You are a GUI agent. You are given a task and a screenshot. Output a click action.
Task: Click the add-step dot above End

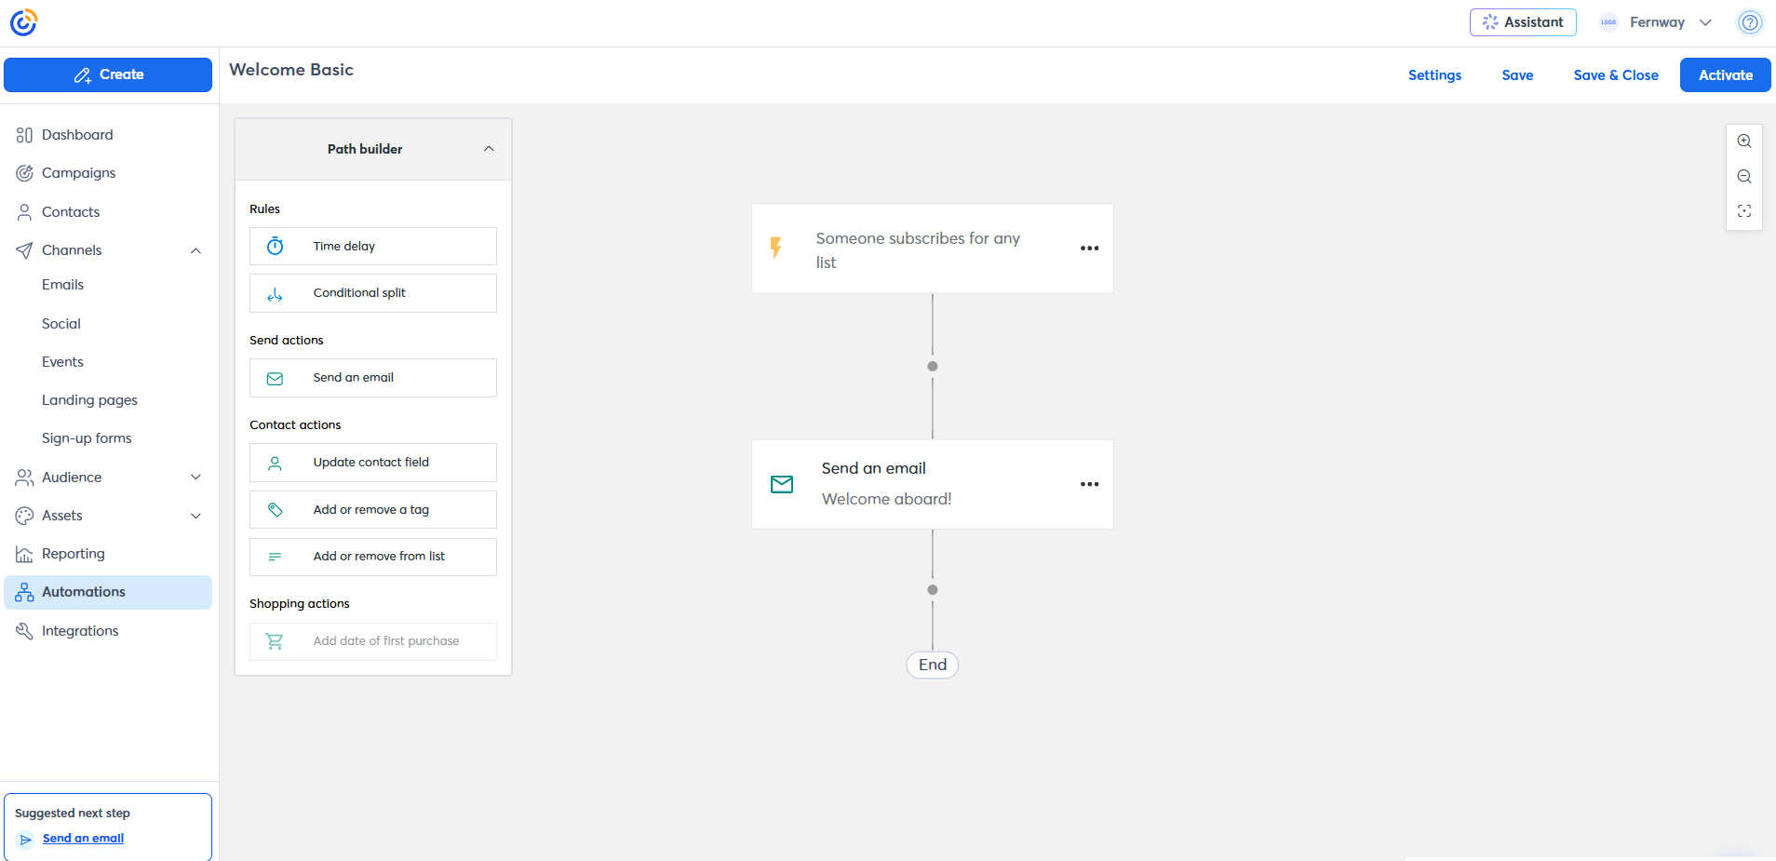tap(933, 590)
